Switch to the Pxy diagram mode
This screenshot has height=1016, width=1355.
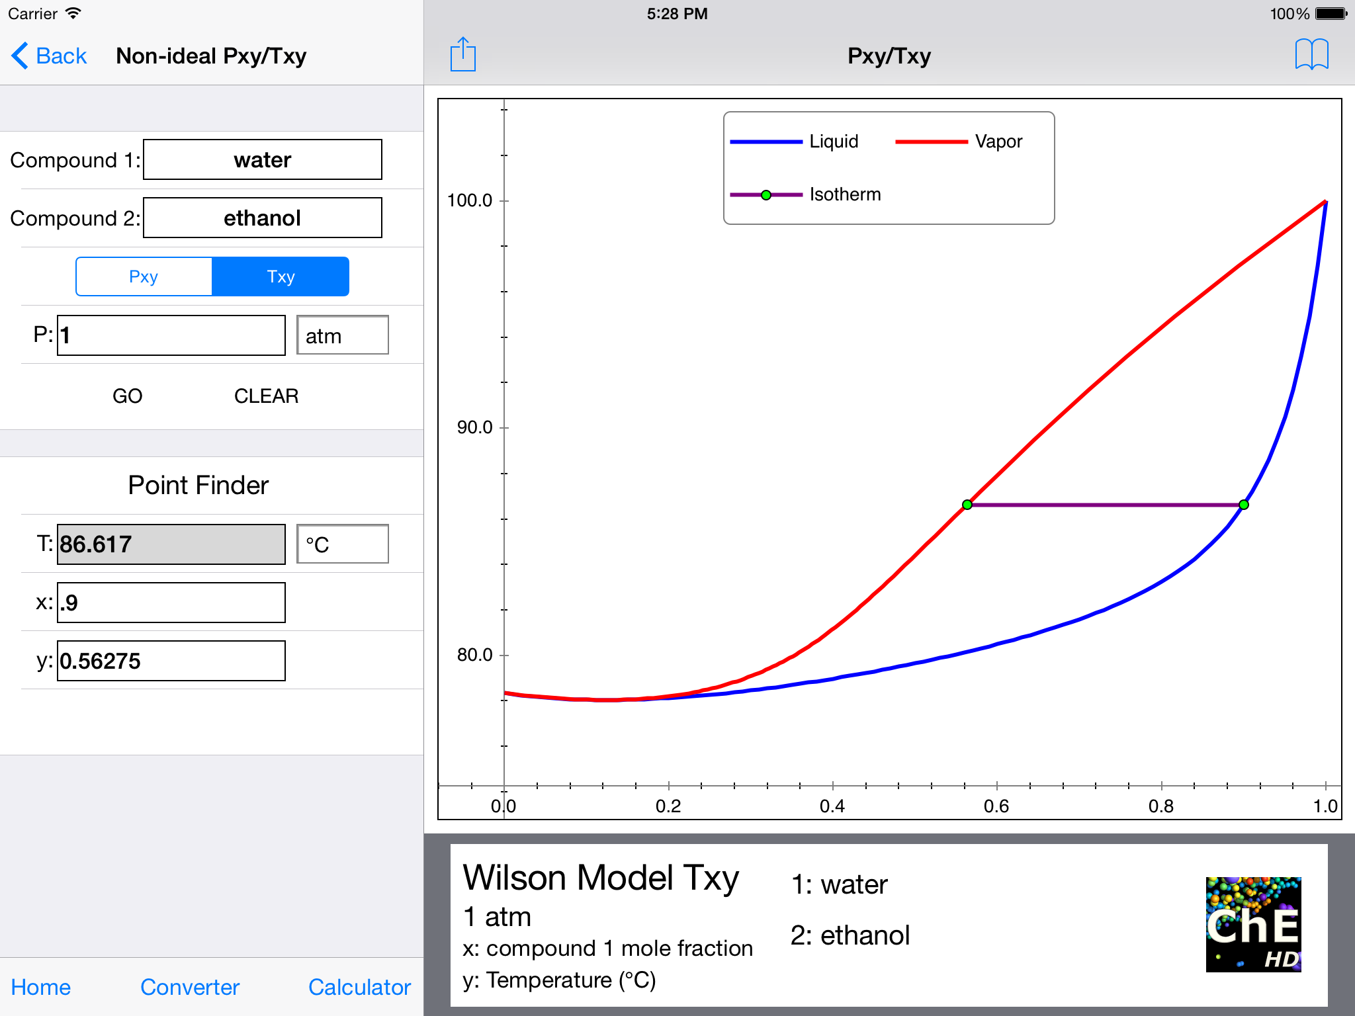144,276
